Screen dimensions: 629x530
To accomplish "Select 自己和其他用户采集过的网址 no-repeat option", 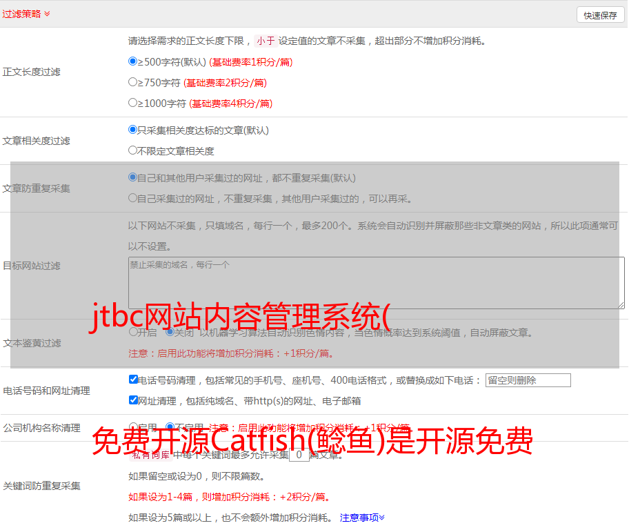I will (x=132, y=177).
